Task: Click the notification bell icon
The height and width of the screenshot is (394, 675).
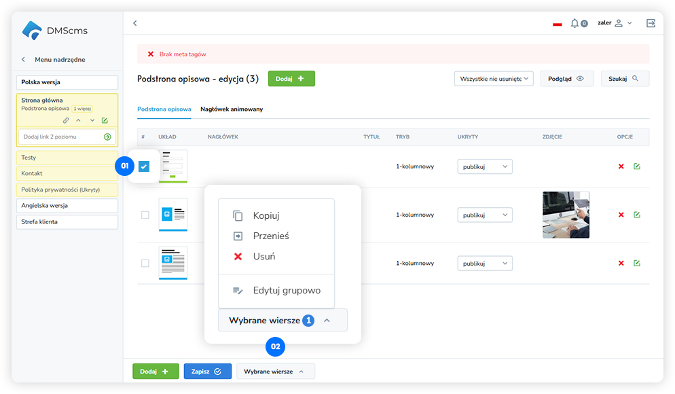Action: (574, 23)
